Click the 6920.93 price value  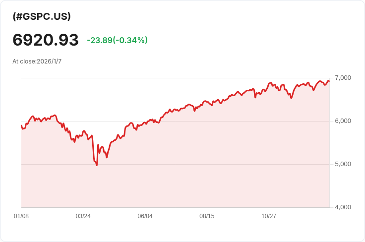click(46, 40)
